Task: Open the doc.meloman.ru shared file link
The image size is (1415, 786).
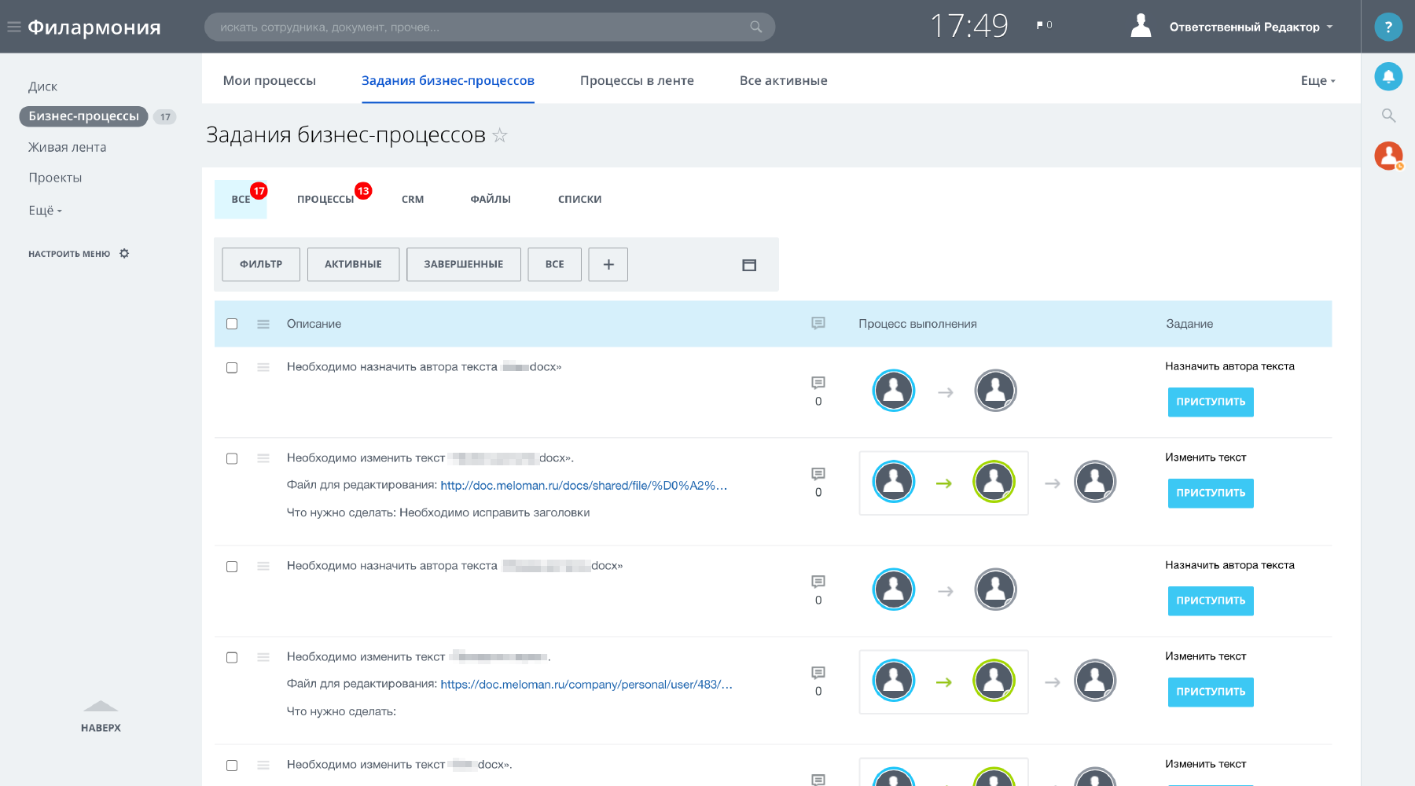Action: click(x=583, y=486)
